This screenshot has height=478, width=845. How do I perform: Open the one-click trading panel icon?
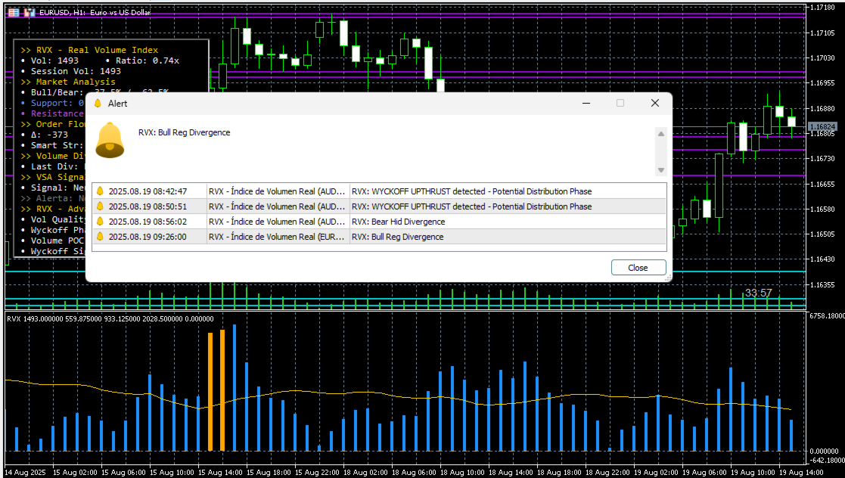pyautogui.click(x=14, y=12)
